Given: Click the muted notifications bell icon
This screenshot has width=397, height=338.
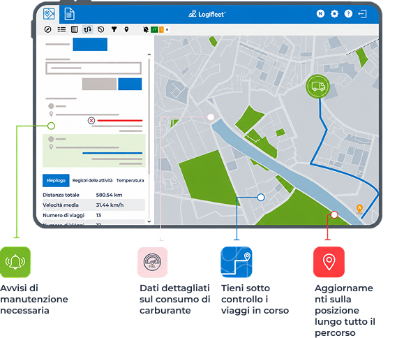Looking at the screenshot, I should 146,29.
